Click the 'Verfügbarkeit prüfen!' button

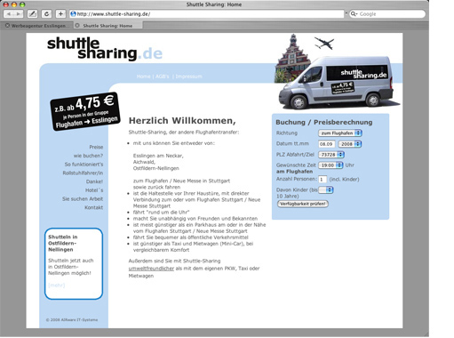[x=303, y=204]
